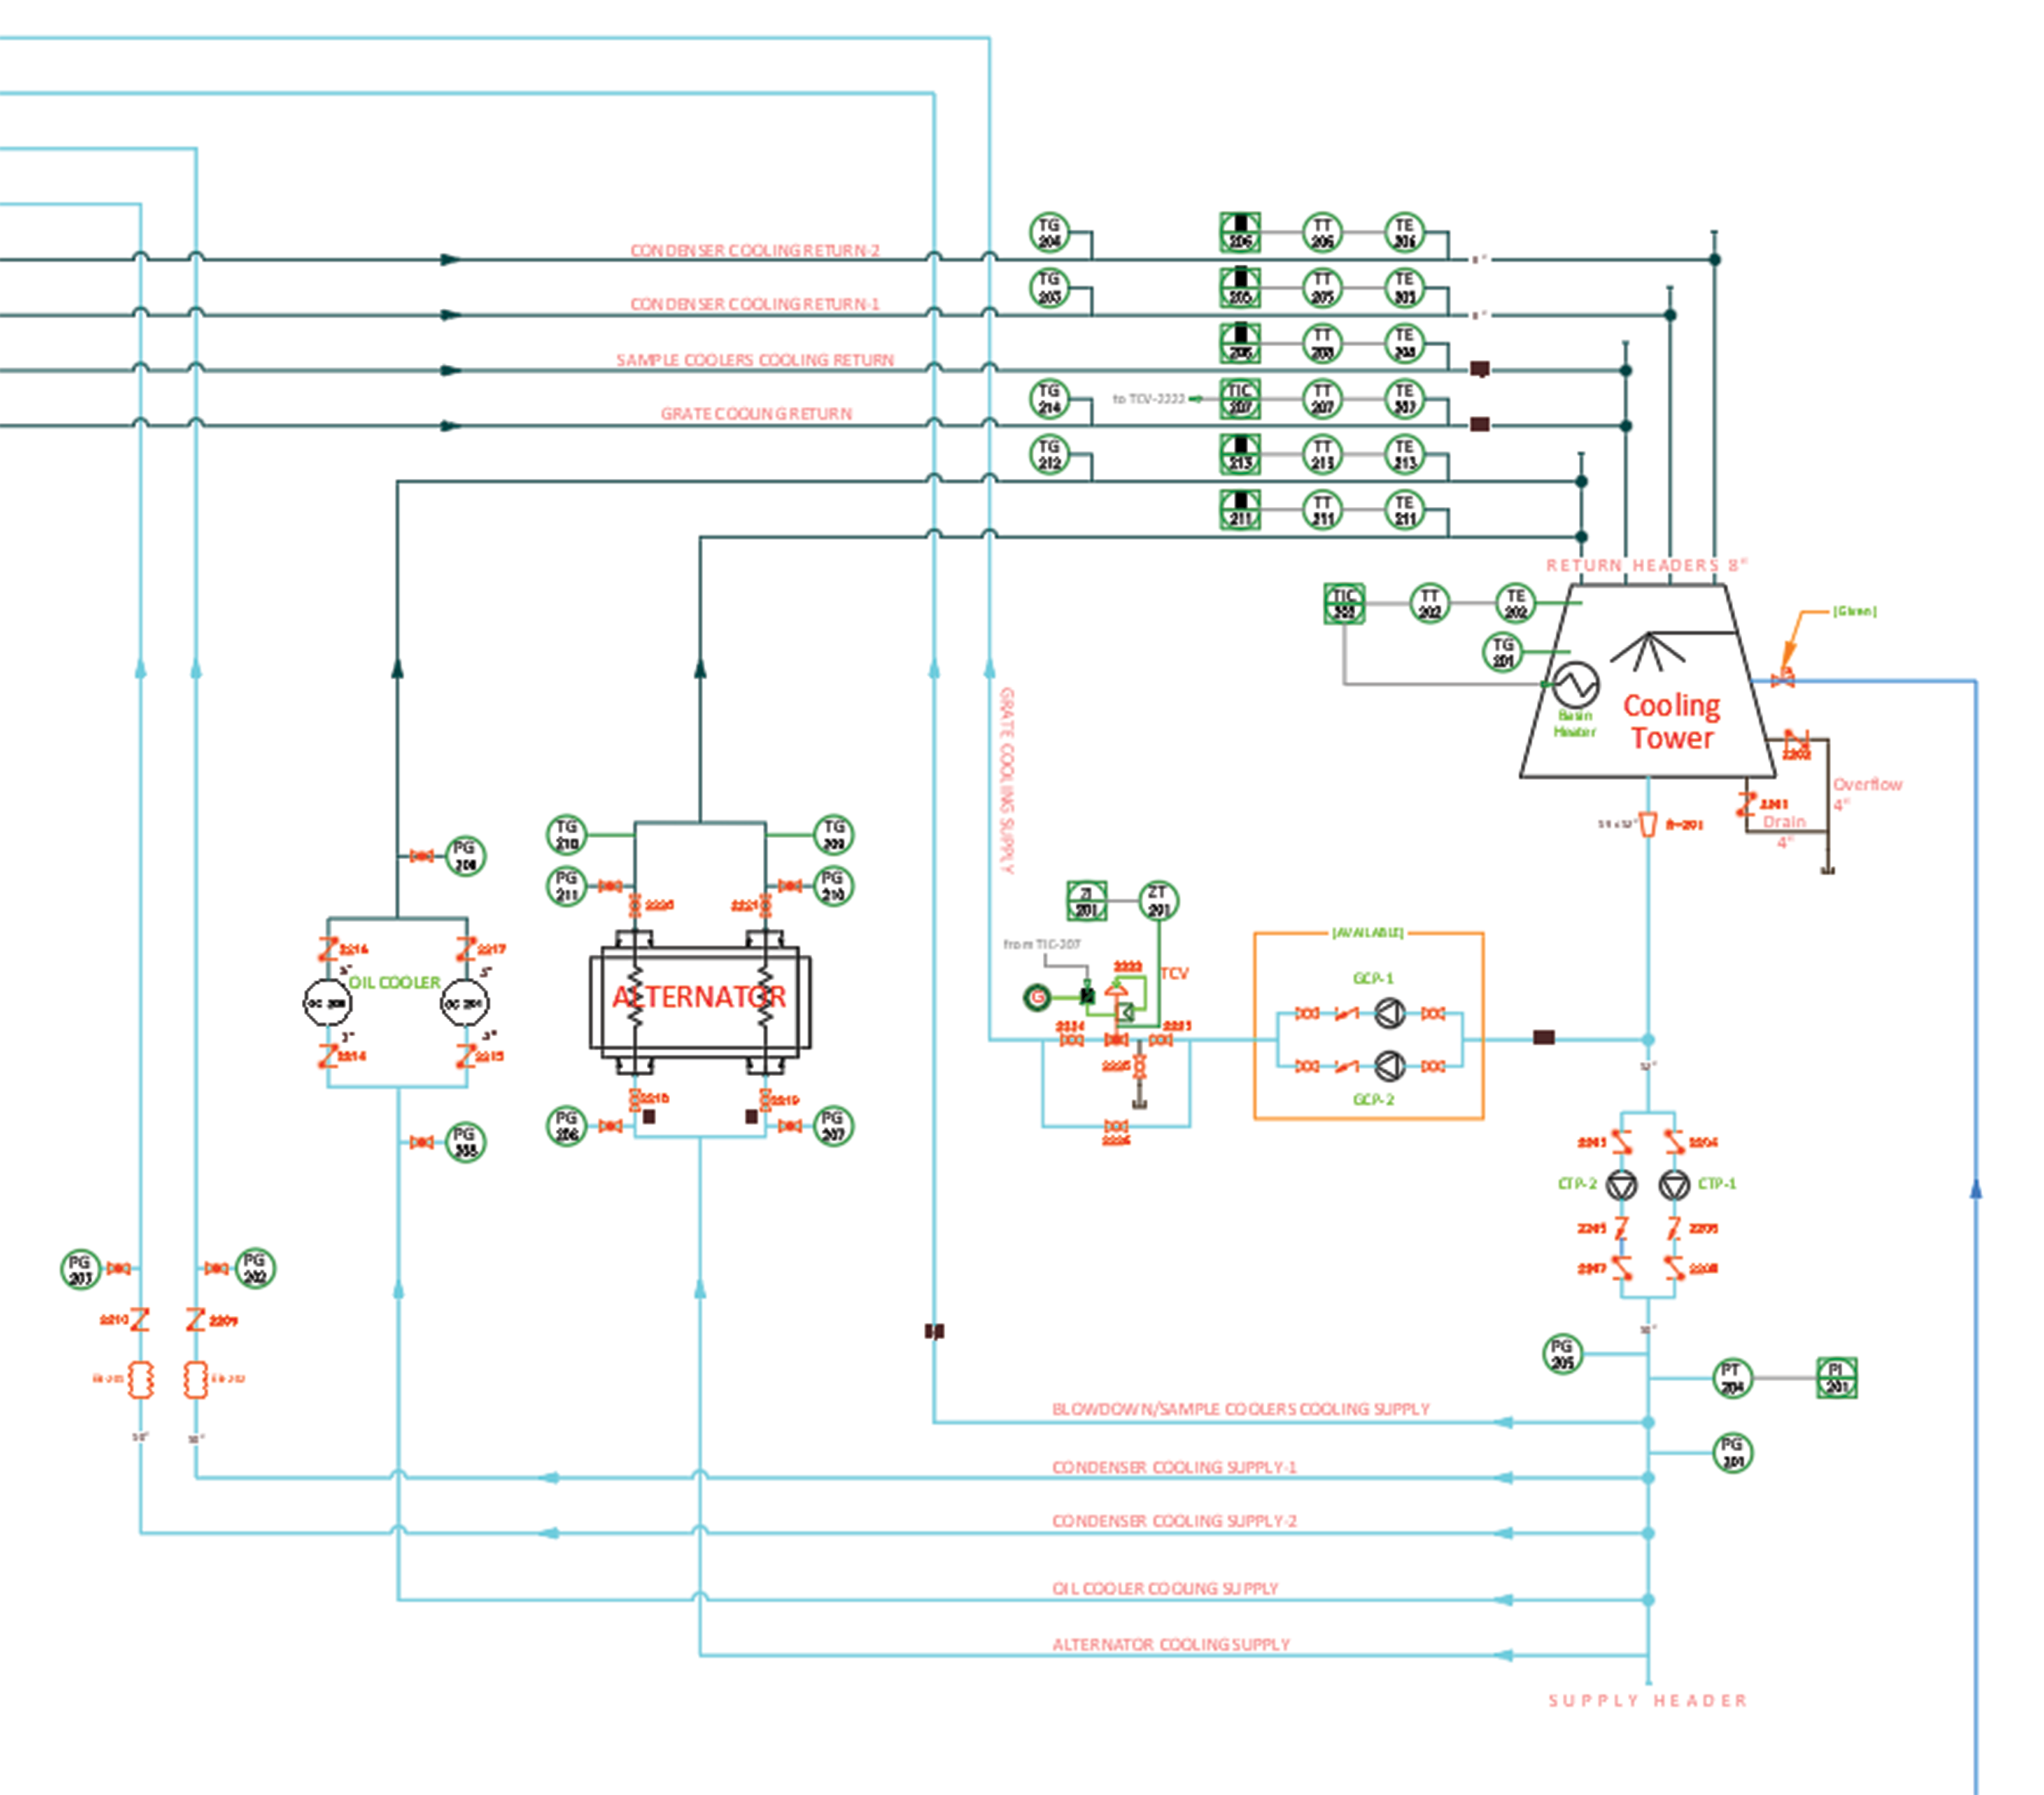The image size is (2044, 1795).
Task: Select the TIC 202 controller near cooling tower
Action: click(x=1344, y=603)
